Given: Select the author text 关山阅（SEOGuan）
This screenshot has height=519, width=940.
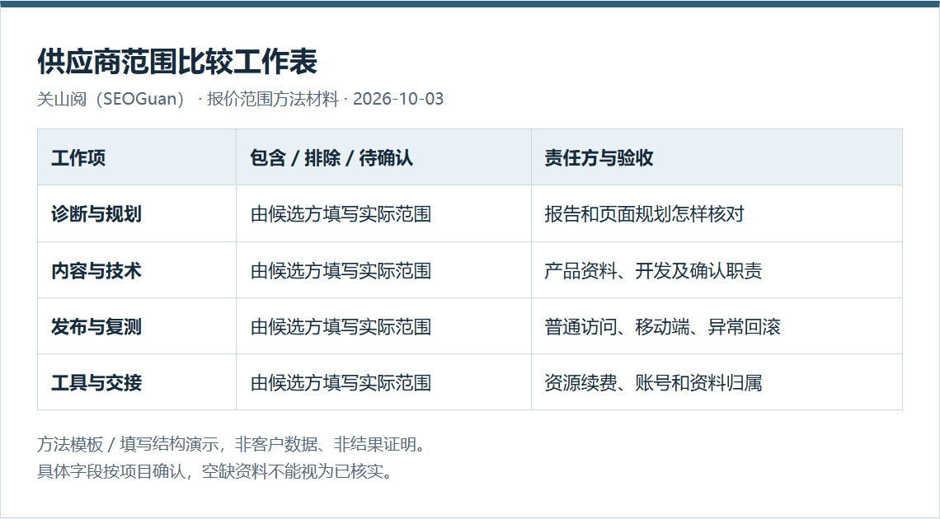Looking at the screenshot, I should point(113,99).
